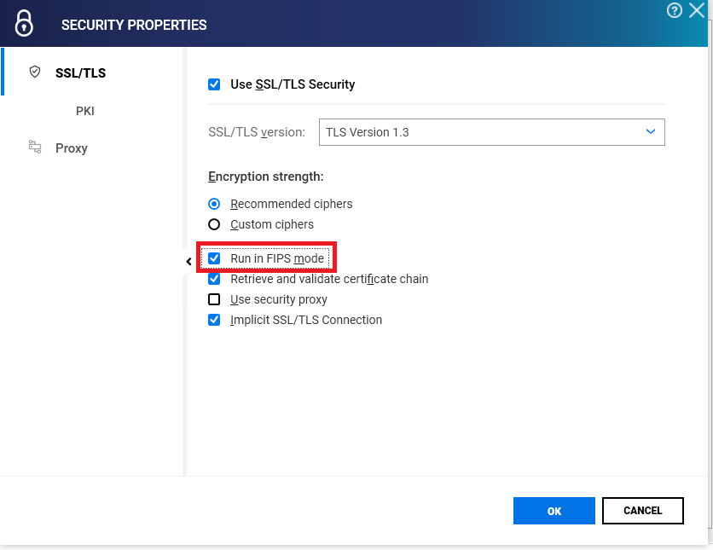Viewport: 713px width, 550px height.
Task: Click the TLS Version 1.3 dropdown chevron
Action: [650, 132]
